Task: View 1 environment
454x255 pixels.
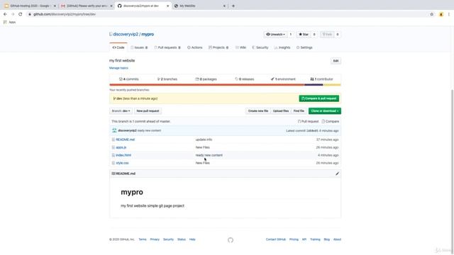Action: coord(283,79)
